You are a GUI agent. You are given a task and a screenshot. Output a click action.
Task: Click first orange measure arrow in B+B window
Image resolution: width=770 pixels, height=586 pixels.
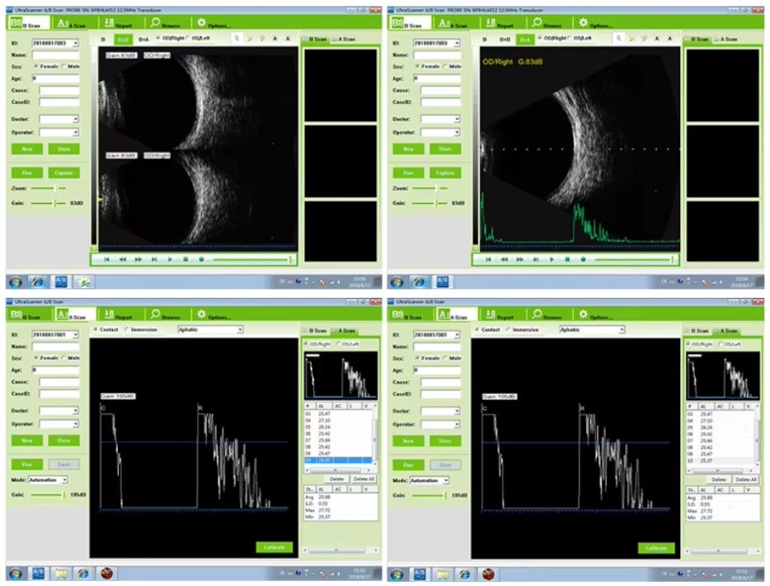(250, 38)
